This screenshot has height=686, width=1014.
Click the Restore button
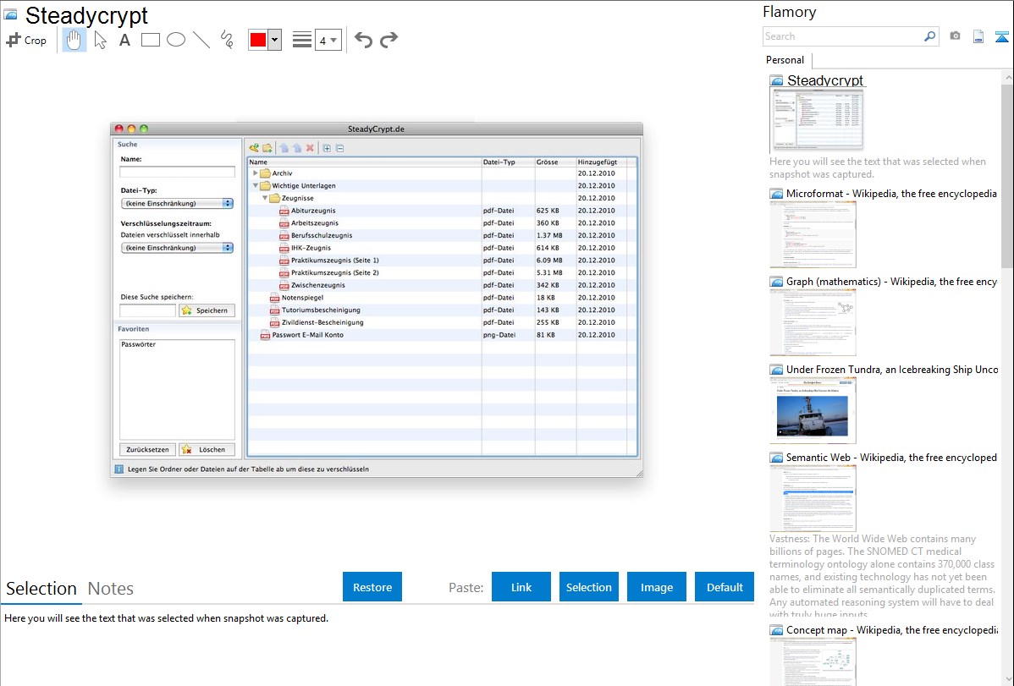click(372, 587)
